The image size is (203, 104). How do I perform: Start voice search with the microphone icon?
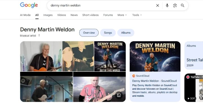pyautogui.click(x=167, y=5)
